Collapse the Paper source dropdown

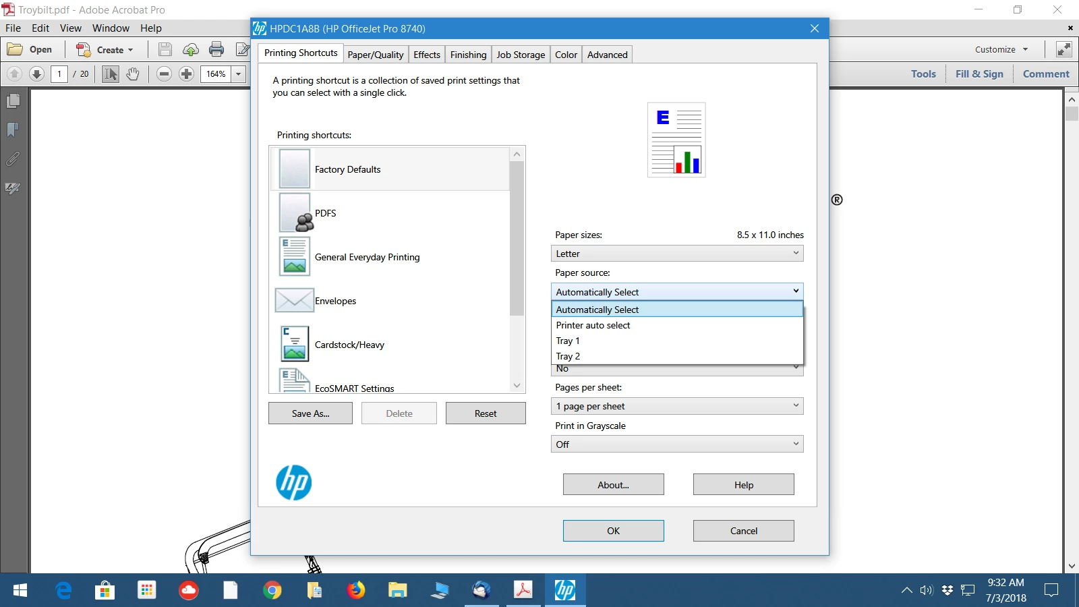pos(677,291)
